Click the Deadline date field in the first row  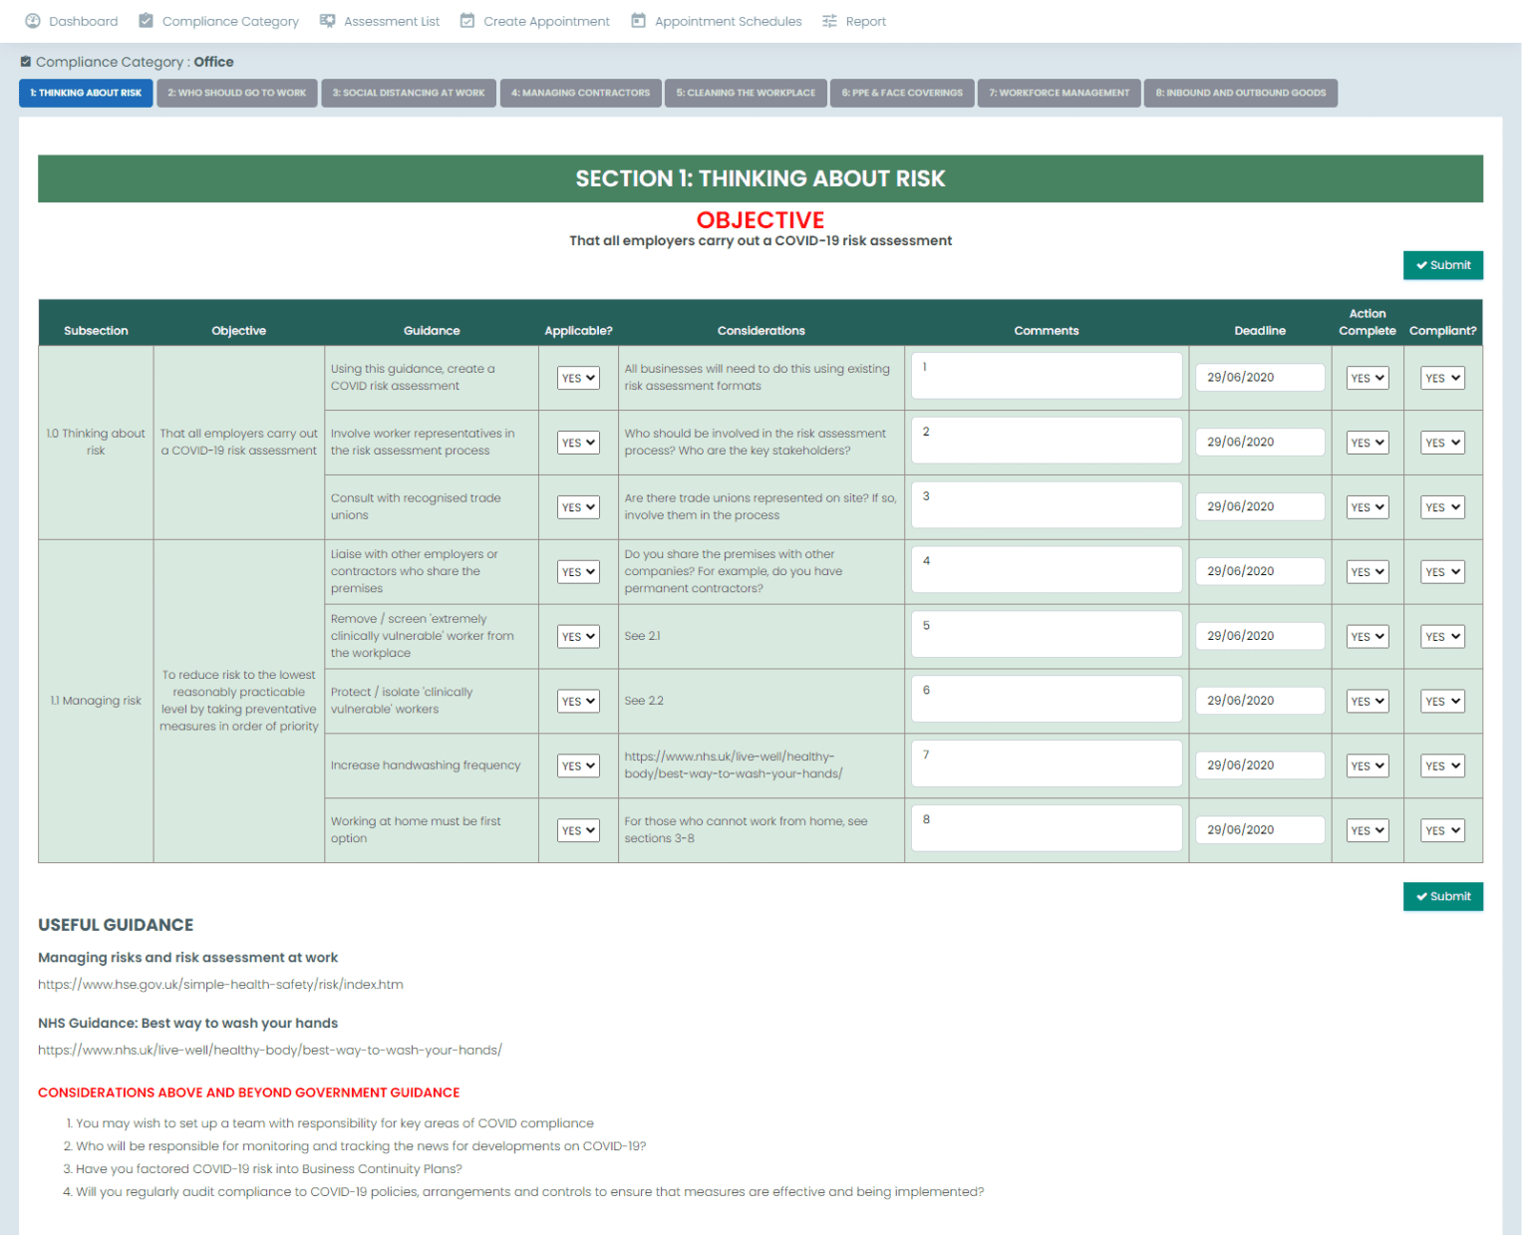pos(1260,377)
